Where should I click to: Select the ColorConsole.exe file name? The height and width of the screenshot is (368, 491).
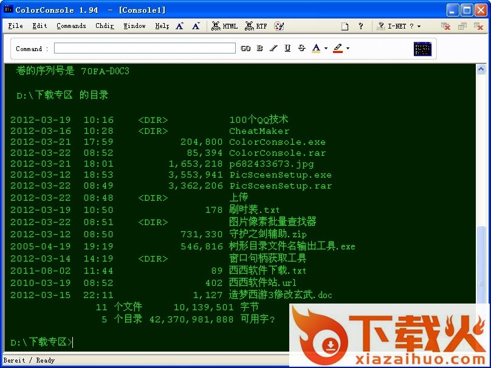[278, 142]
